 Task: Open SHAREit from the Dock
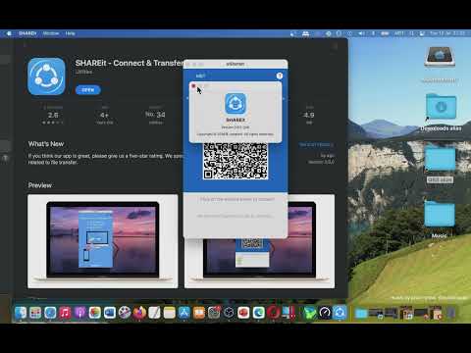(x=340, y=313)
